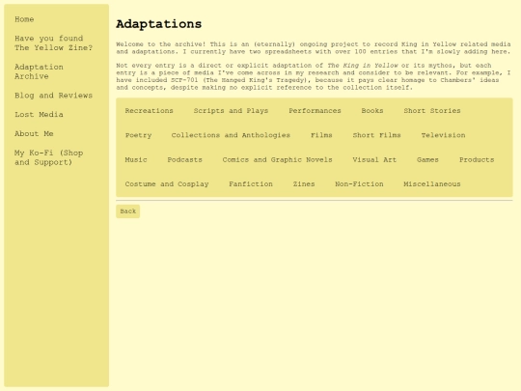Open Have you found The Yellow Zine? link
The height and width of the screenshot is (391, 521).
(53, 43)
